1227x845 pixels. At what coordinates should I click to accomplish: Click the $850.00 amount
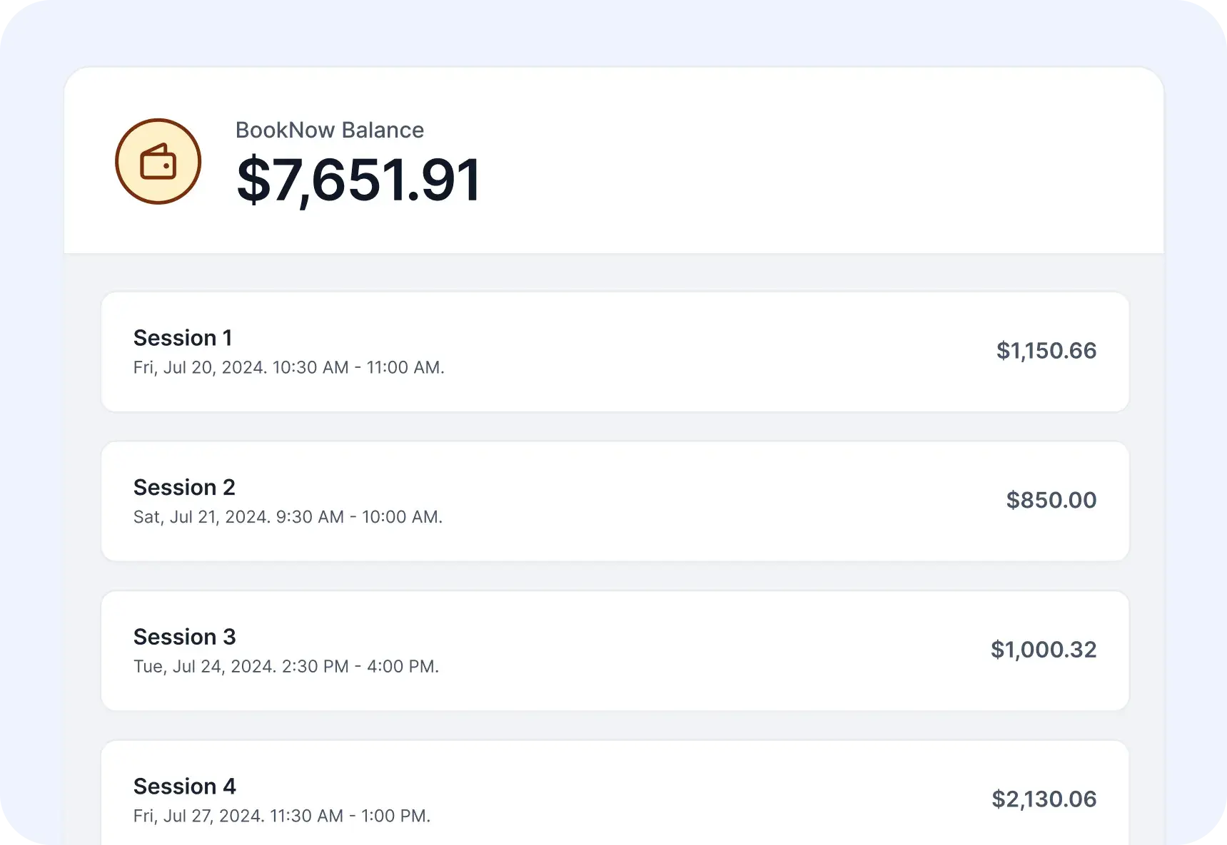tap(1051, 500)
